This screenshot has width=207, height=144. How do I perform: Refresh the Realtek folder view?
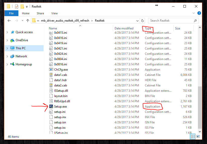pyautogui.click(x=143, y=21)
